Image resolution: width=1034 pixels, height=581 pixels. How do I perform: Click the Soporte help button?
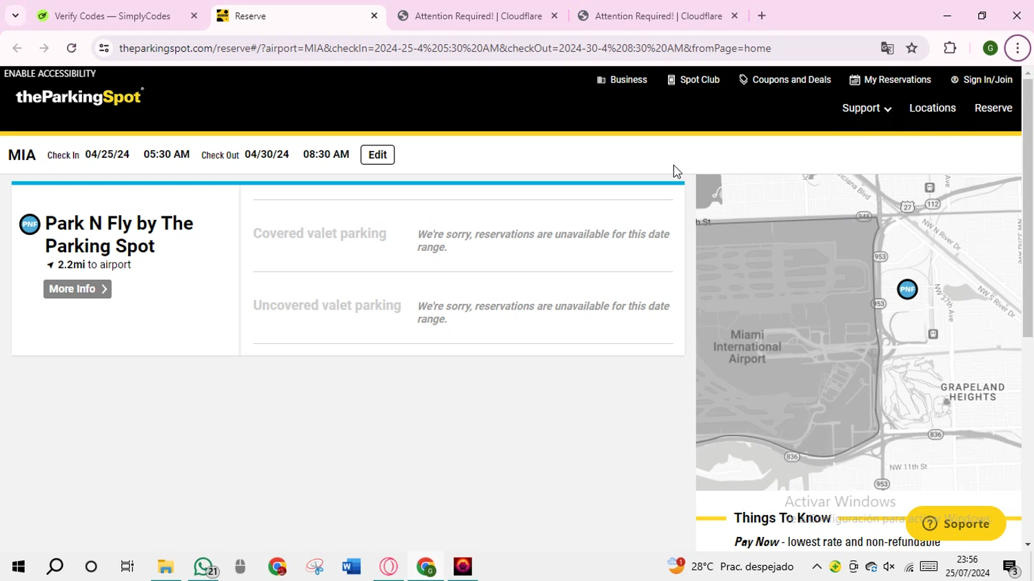956,524
